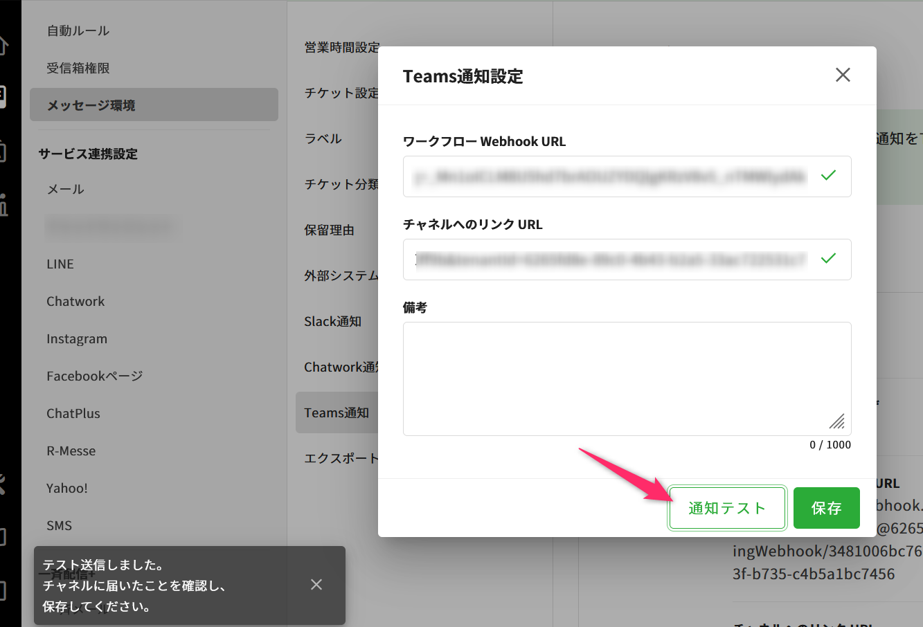
Task: Click the サービス連携設定 section heading
Action: [88, 154]
